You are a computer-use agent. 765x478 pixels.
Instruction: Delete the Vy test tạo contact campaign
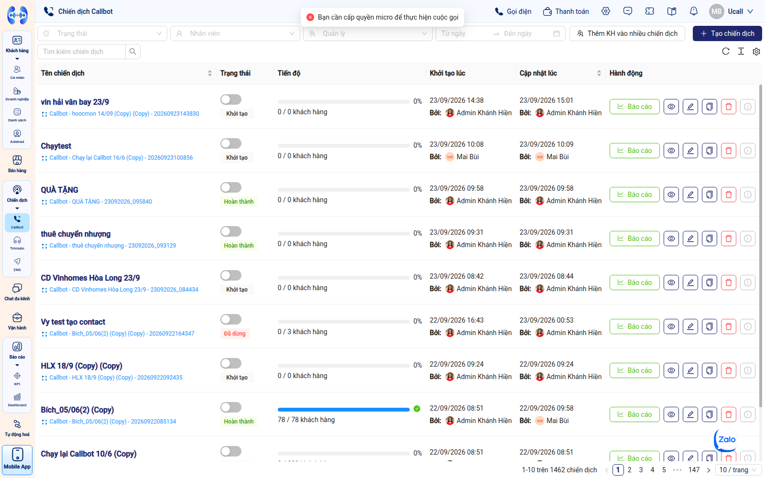coord(729,326)
